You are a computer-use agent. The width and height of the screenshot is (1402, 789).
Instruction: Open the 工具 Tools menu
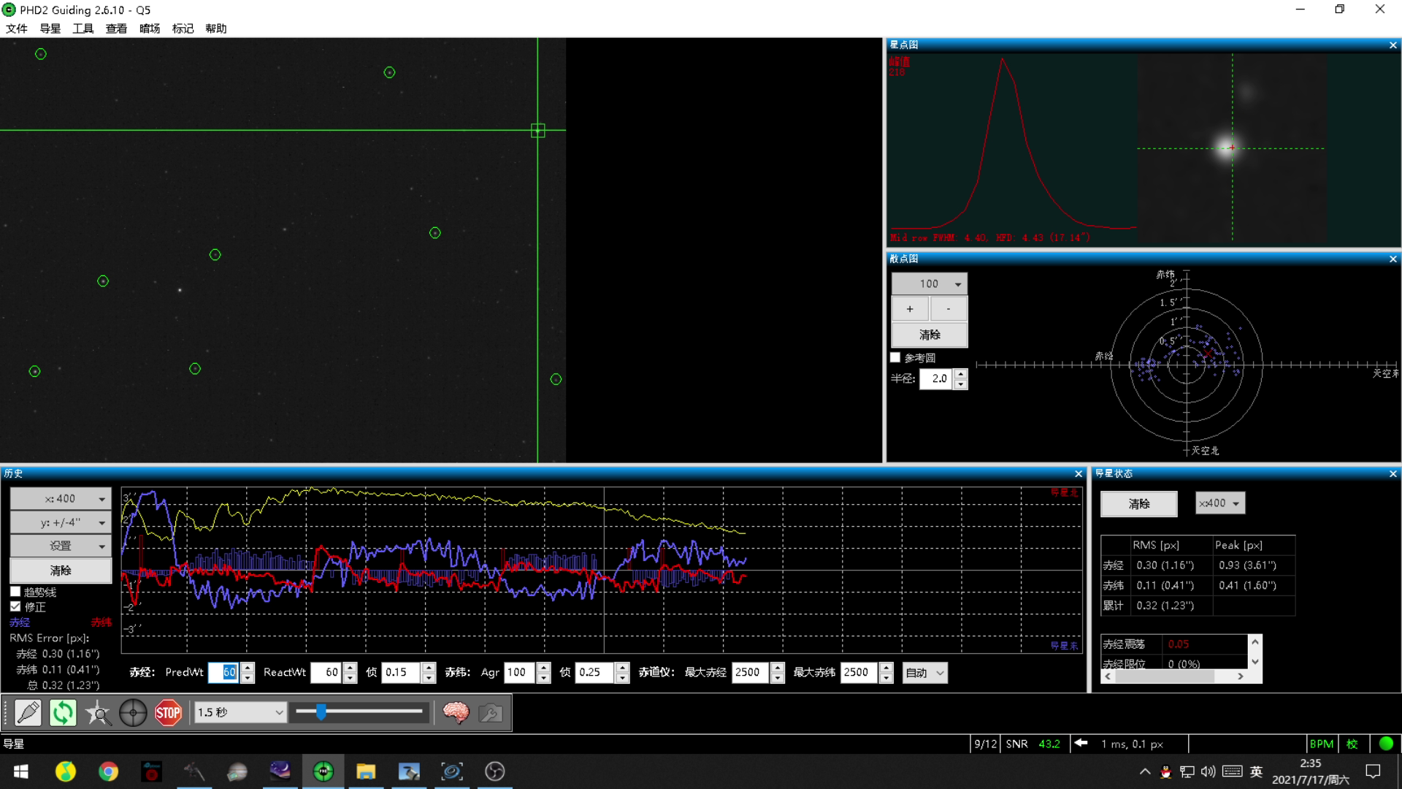[83, 28]
